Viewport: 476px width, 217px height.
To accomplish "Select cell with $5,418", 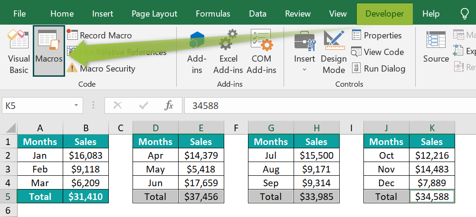I will point(201,169).
